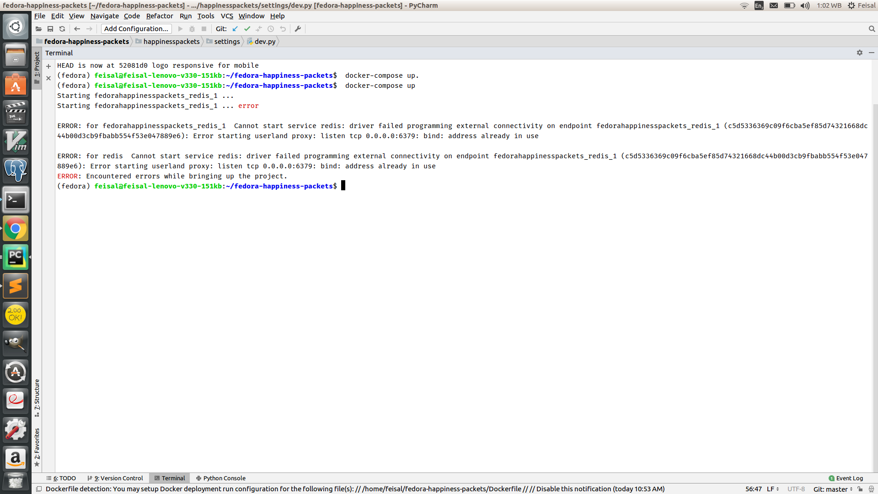The width and height of the screenshot is (878, 494).
Task: Click the Stop square icon
Action: (x=204, y=29)
